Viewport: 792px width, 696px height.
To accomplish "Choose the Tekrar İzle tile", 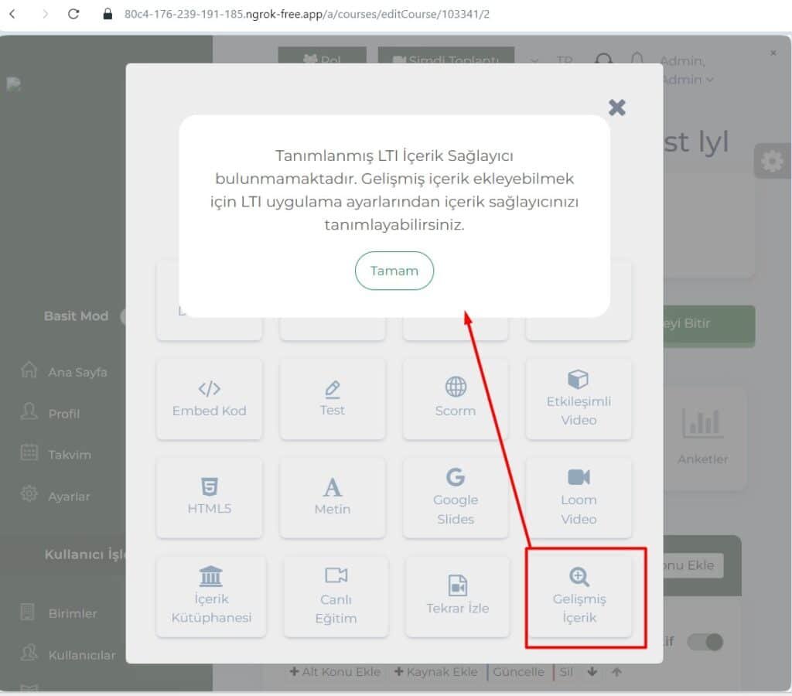I will (457, 596).
